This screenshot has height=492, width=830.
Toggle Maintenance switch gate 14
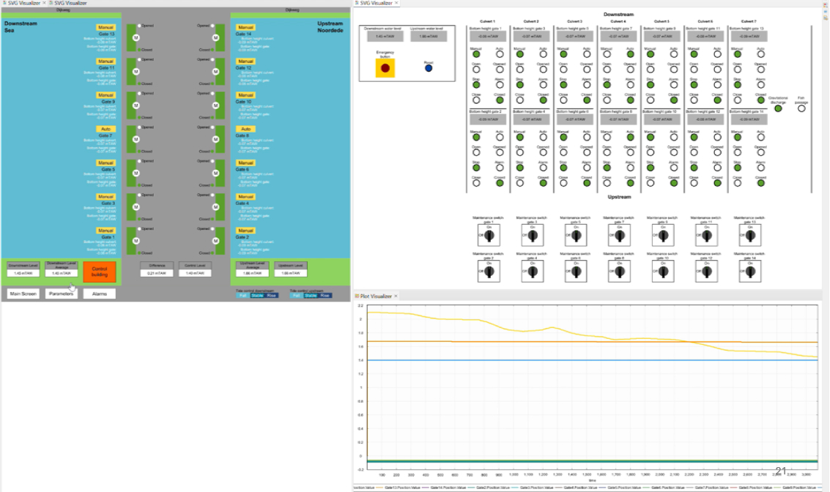pos(749,272)
